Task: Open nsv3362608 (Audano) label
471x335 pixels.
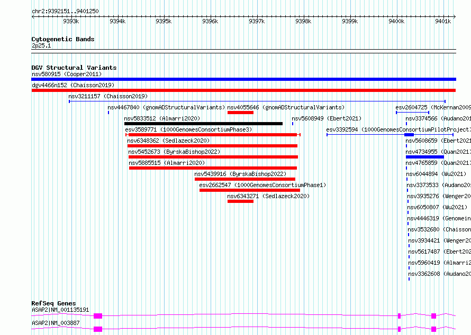Action: pyautogui.click(x=439, y=274)
